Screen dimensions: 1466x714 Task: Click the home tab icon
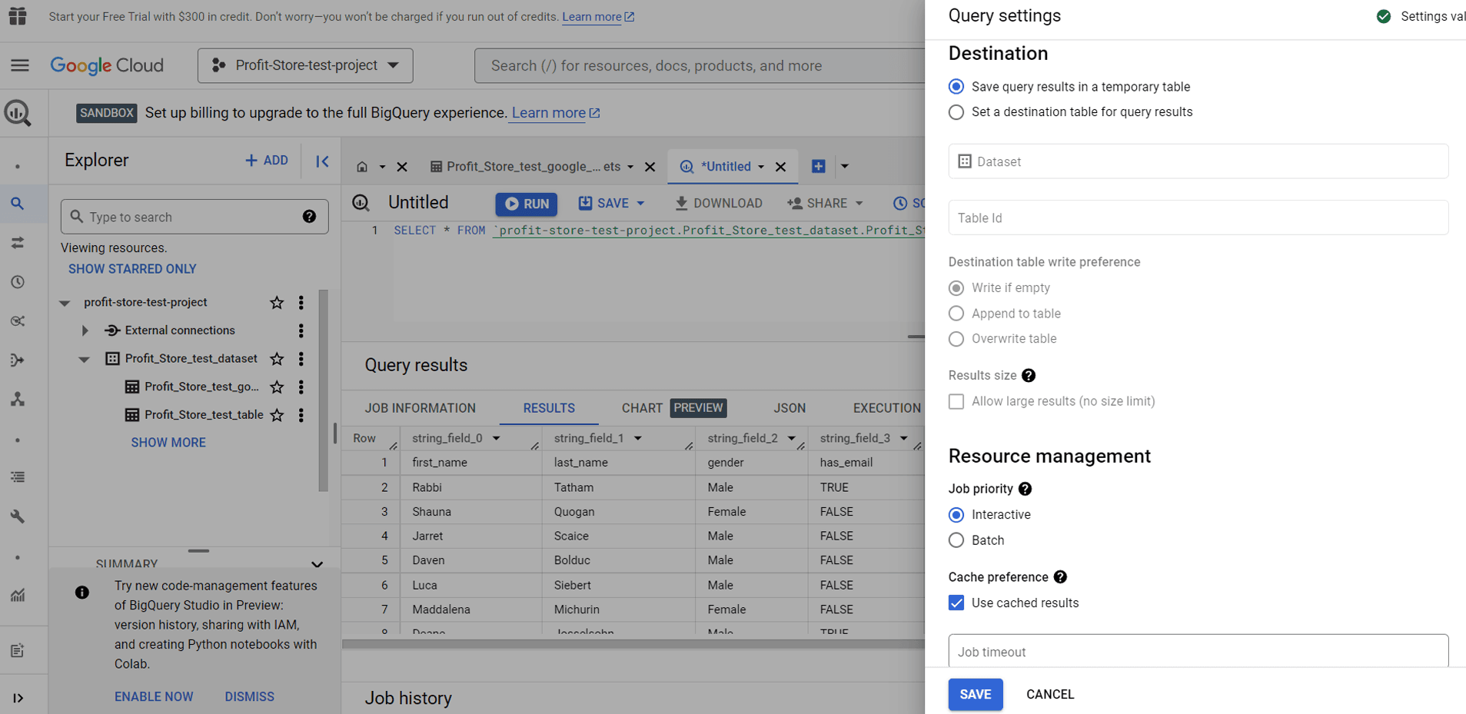click(362, 167)
